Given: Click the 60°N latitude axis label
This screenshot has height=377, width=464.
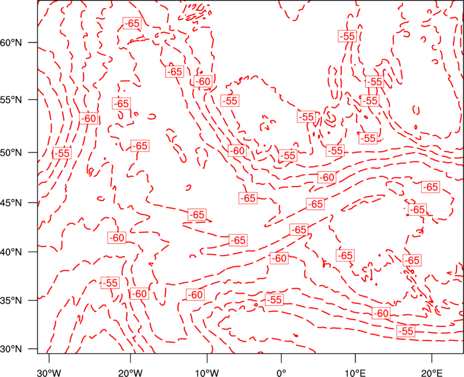Looking at the screenshot, I should point(11,43).
